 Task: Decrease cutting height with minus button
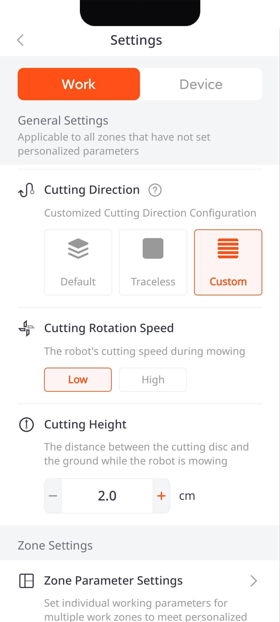(53, 496)
